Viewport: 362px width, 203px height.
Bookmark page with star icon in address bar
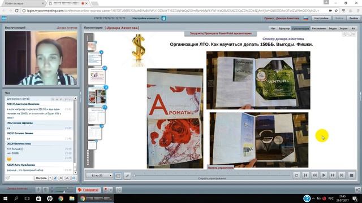(x=336, y=11)
